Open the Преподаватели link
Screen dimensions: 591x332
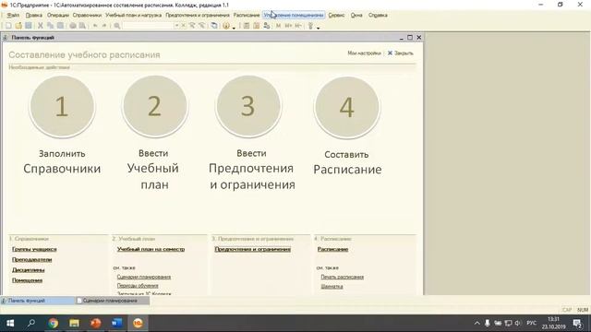click(32, 260)
